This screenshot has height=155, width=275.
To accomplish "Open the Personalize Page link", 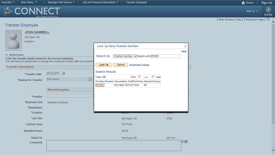I will [254, 19].
